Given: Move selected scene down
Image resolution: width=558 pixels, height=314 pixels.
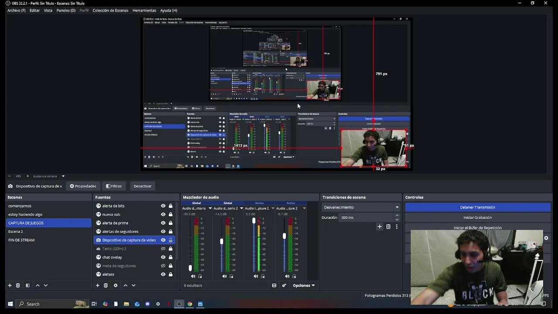Looking at the screenshot, I should [x=45, y=285].
